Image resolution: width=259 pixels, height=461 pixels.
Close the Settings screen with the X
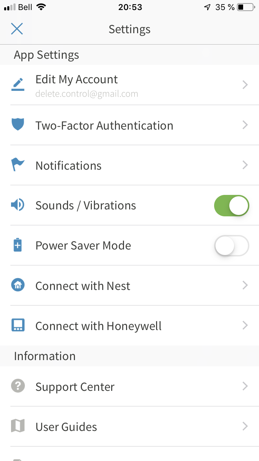(17, 29)
